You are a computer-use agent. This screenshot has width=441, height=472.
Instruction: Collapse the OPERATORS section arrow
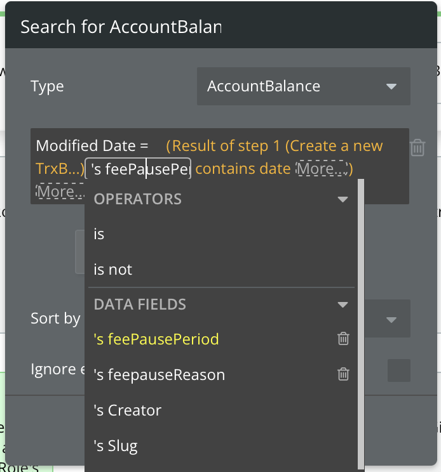click(x=343, y=199)
